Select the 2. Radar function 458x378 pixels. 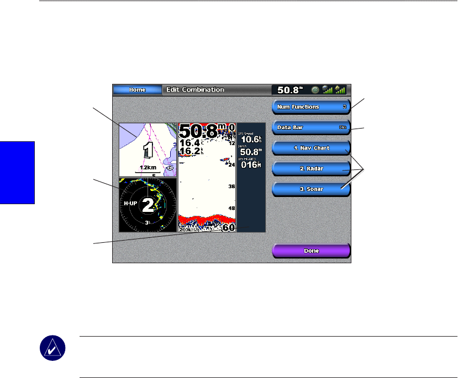[311, 169]
